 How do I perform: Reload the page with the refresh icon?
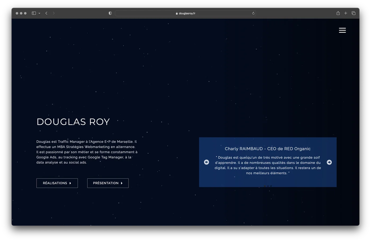click(253, 13)
